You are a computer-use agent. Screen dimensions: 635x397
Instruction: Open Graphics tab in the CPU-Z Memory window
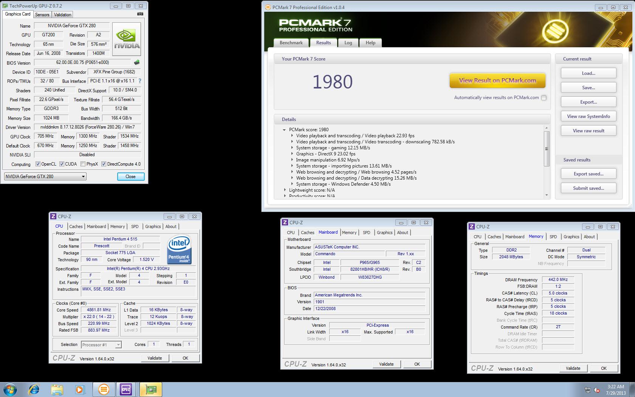(x=571, y=237)
